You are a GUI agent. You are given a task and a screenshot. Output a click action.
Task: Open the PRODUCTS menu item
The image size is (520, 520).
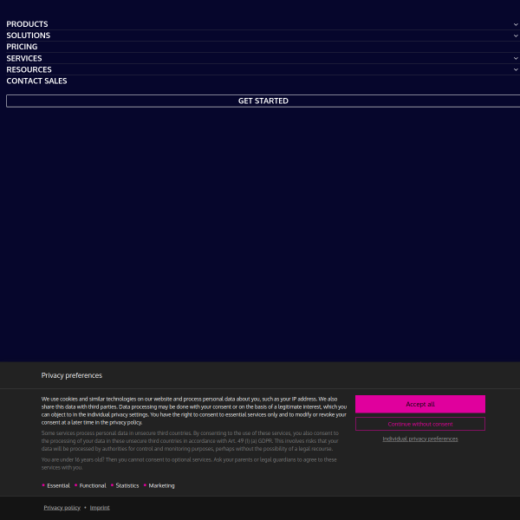[x=27, y=24]
